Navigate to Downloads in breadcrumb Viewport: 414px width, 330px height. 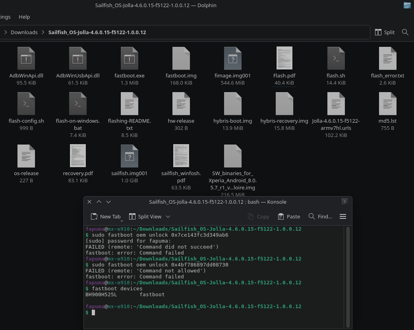(24, 32)
